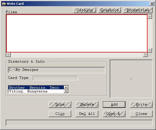Click the C:\My Designs directory field
156x130 pixels.
[57, 70]
